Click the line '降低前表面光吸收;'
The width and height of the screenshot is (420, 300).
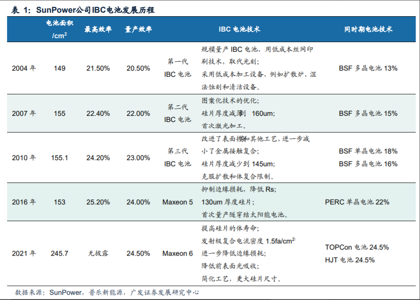[x=230, y=266]
